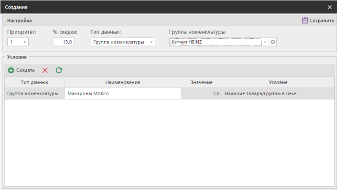The height and width of the screenshot is (190, 337).
Task: Click the Кетчуп HEINZ text field
Action: click(214, 42)
